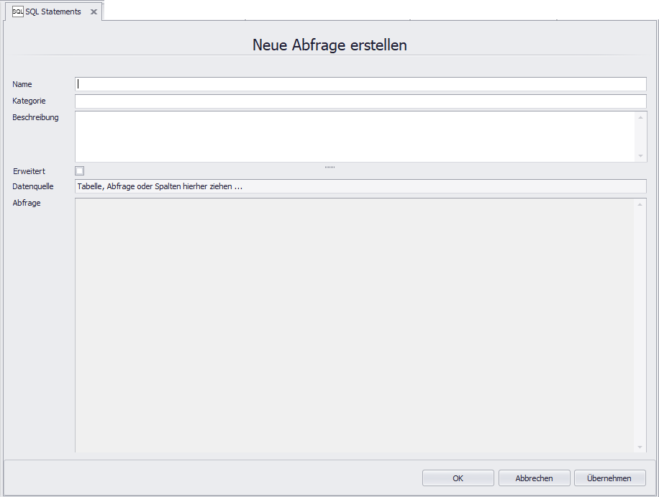Click into the Kategorie input field
Image resolution: width=659 pixels, height=497 pixels.
point(288,101)
